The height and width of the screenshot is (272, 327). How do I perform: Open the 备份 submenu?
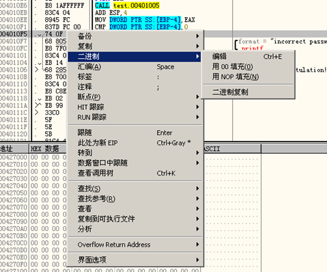(x=134, y=36)
